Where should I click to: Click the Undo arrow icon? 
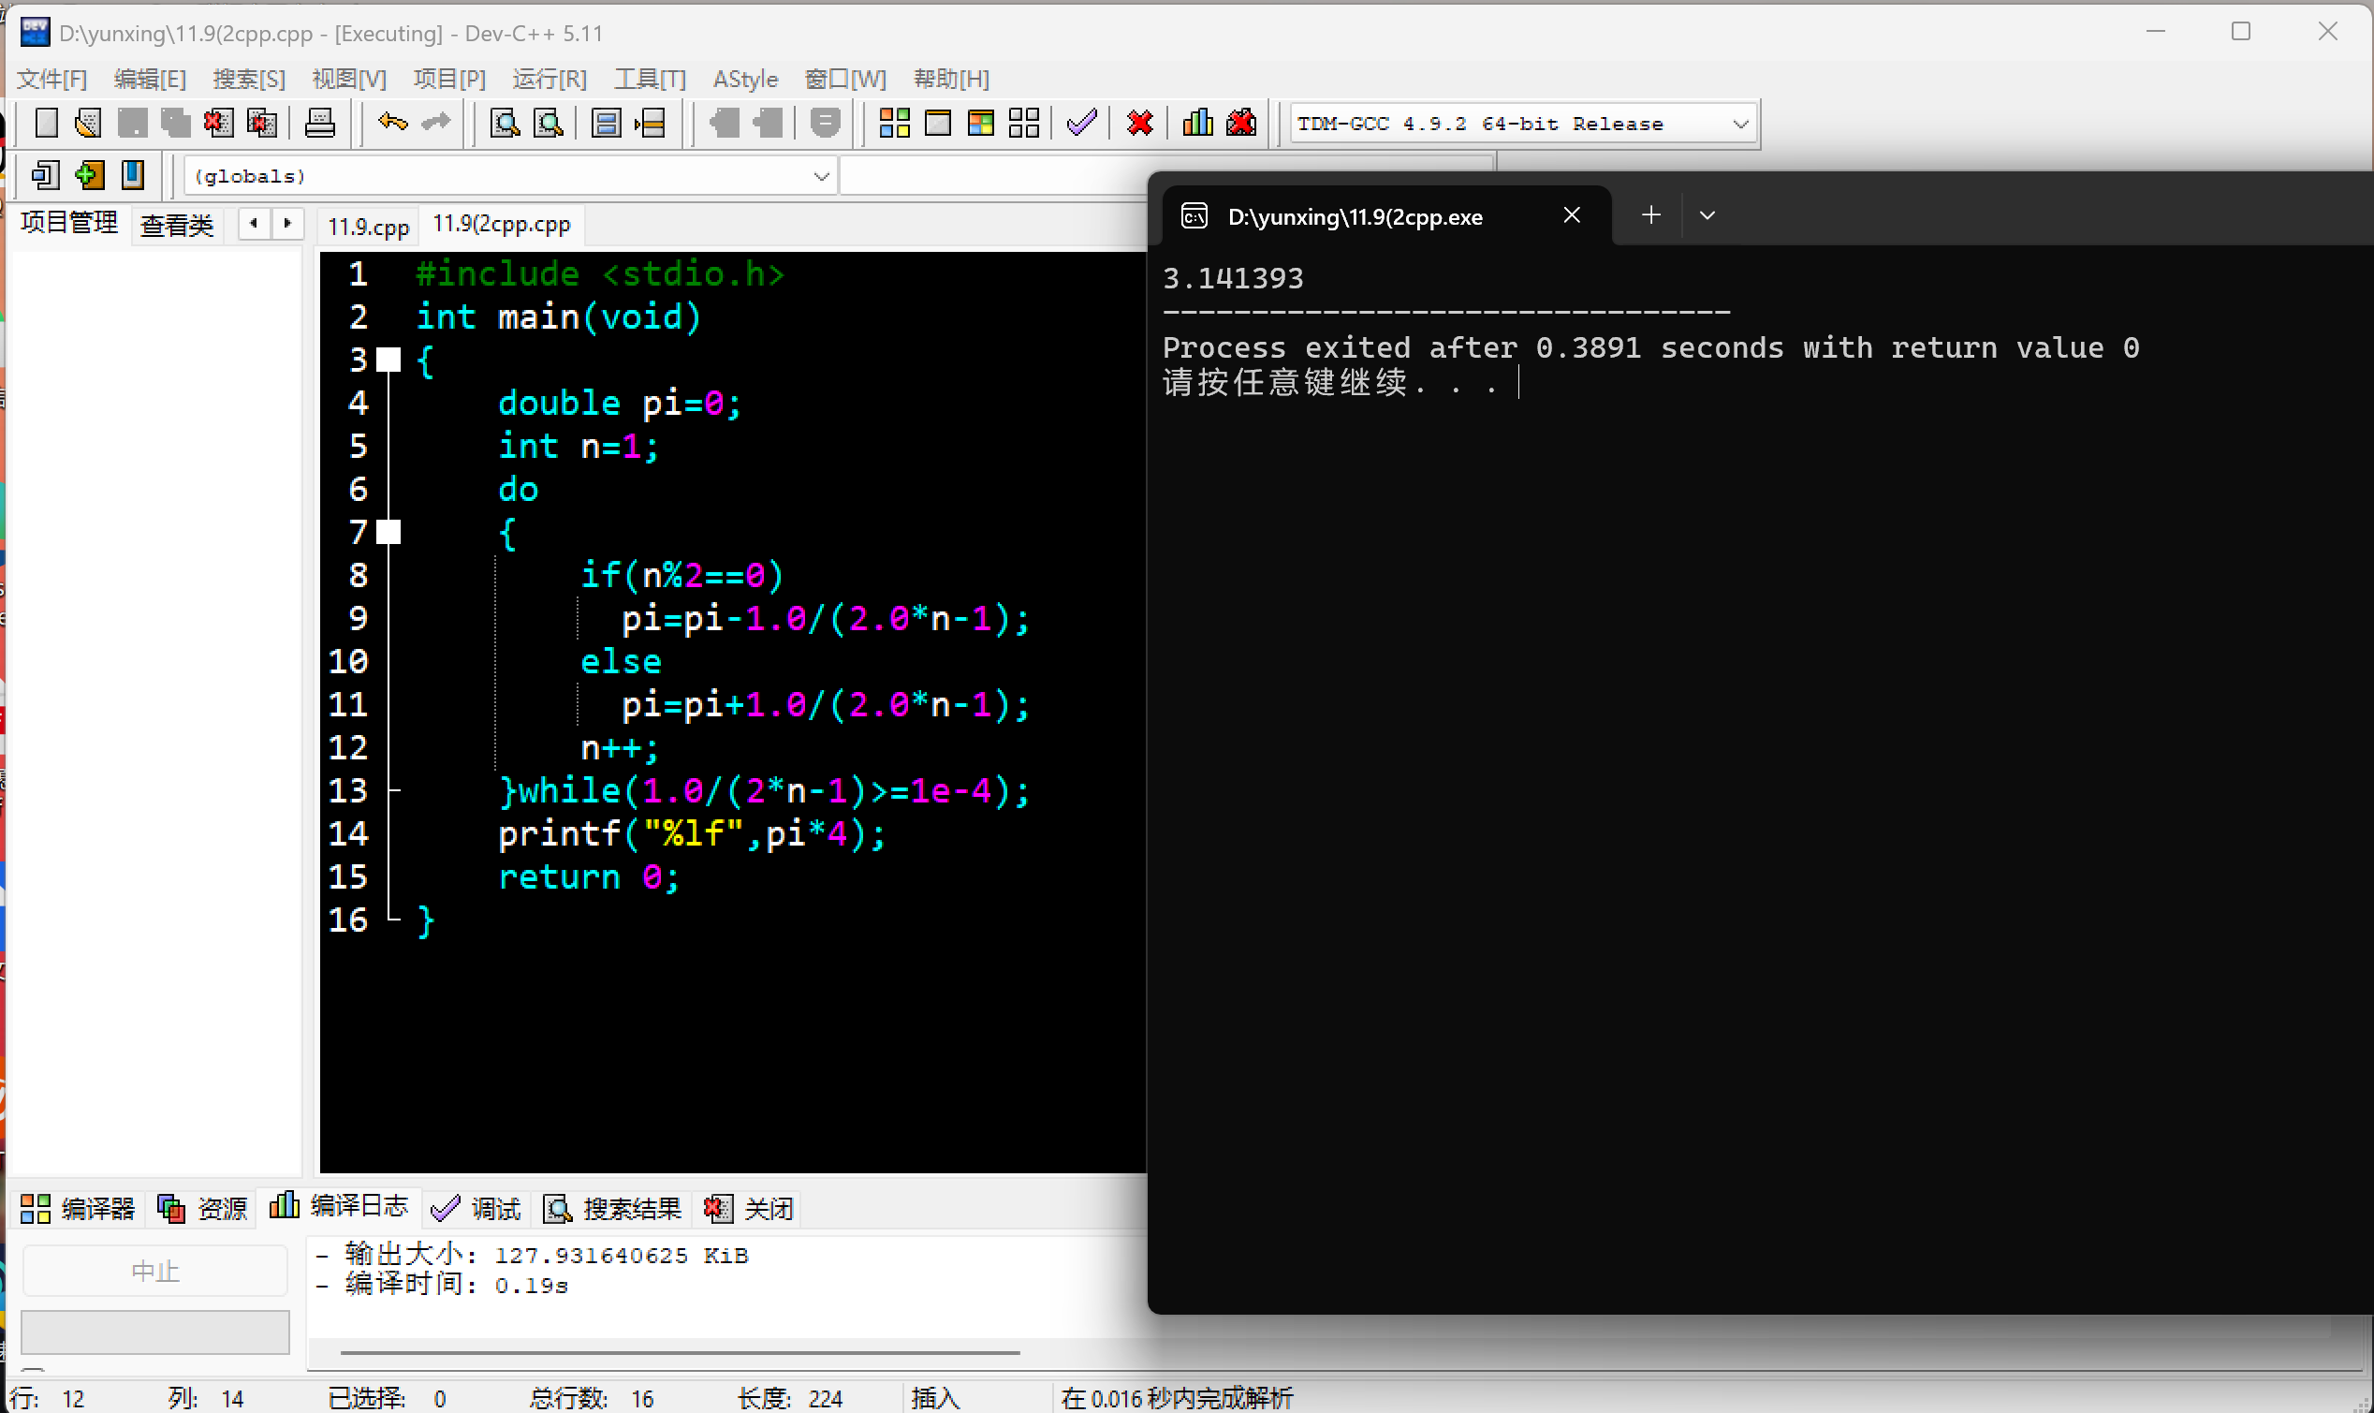tap(392, 123)
